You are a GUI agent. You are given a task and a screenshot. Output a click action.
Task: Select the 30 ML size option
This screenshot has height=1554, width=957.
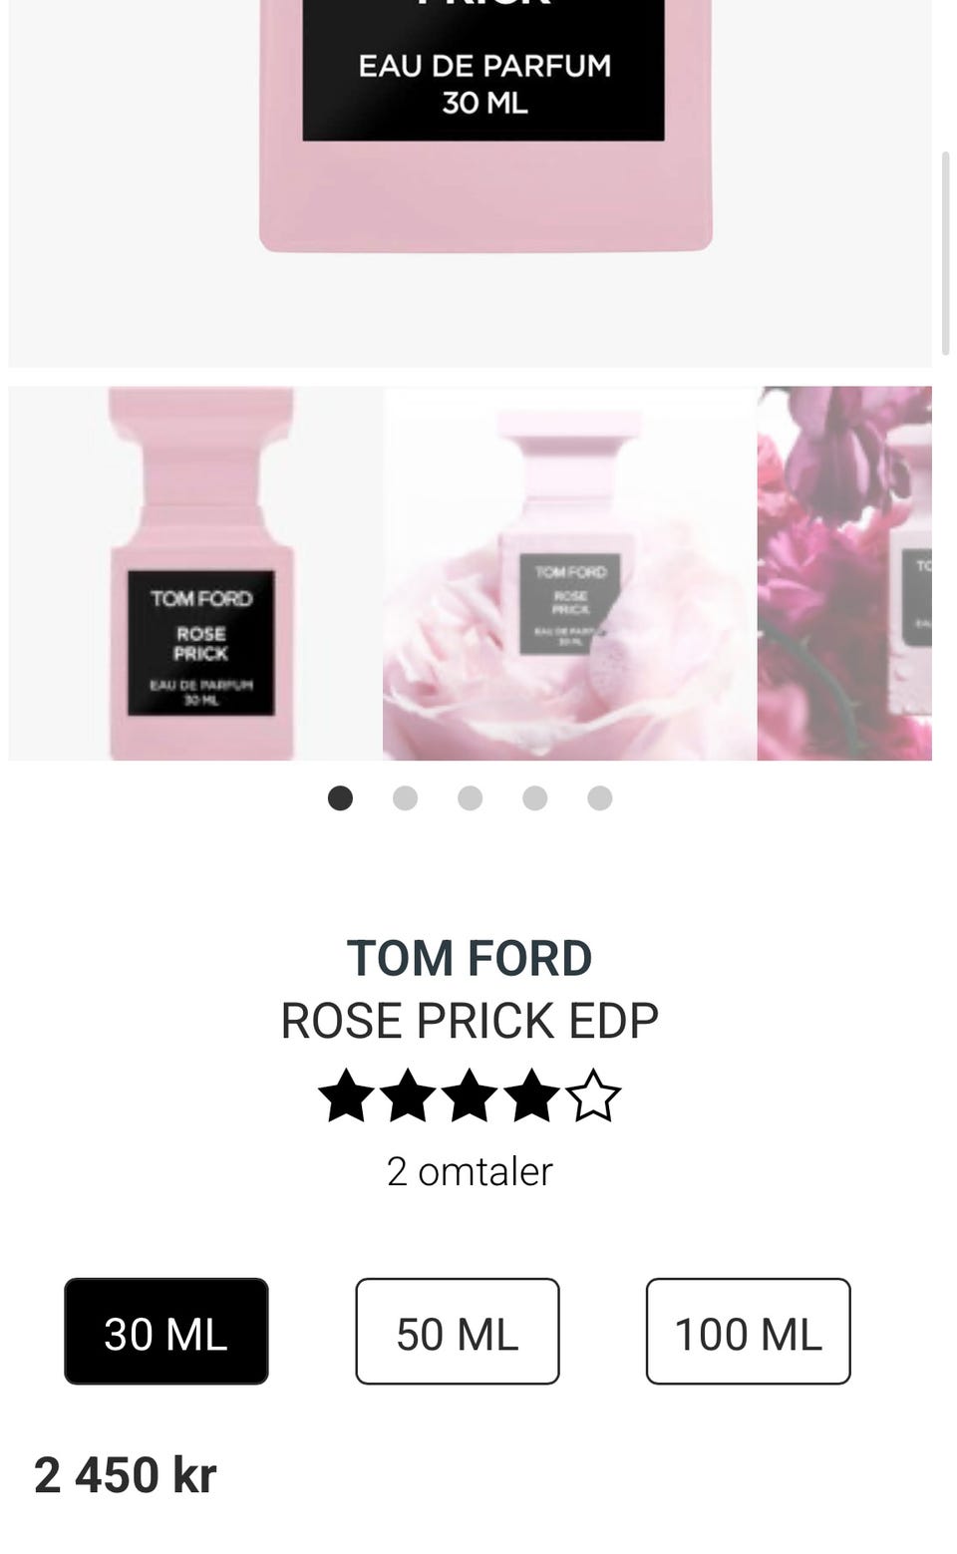click(x=166, y=1332)
